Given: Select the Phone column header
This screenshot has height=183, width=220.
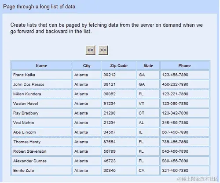Looking at the screenshot, I should tap(185, 65).
